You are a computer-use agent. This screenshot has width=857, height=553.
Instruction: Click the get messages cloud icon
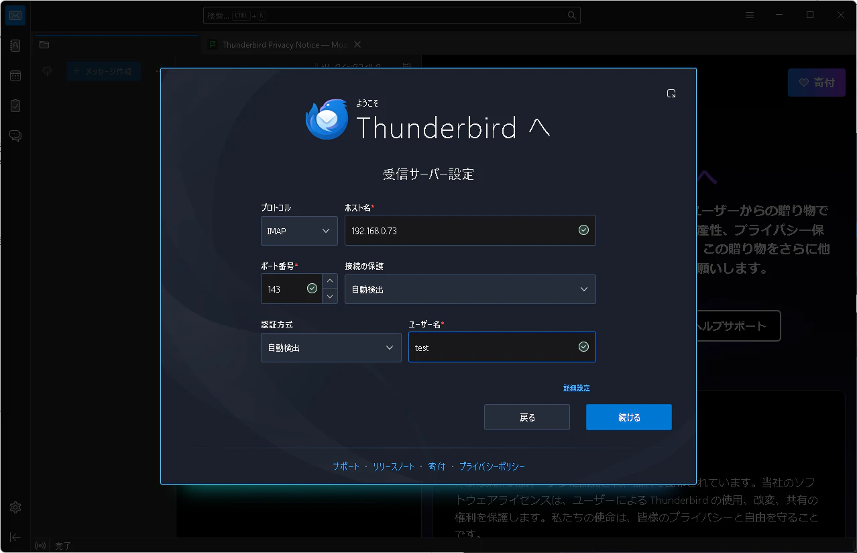click(x=47, y=71)
